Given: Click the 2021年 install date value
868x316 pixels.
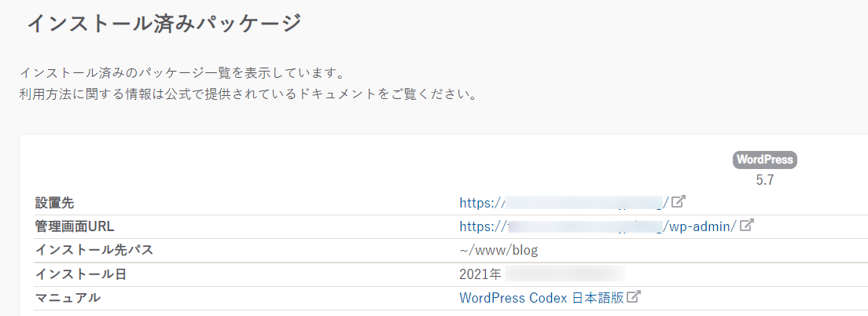Looking at the screenshot, I should click(480, 274).
